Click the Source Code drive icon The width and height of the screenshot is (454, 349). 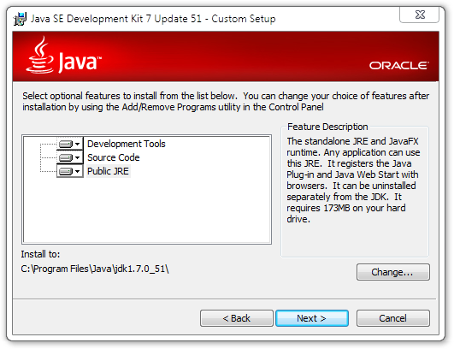click(x=66, y=157)
